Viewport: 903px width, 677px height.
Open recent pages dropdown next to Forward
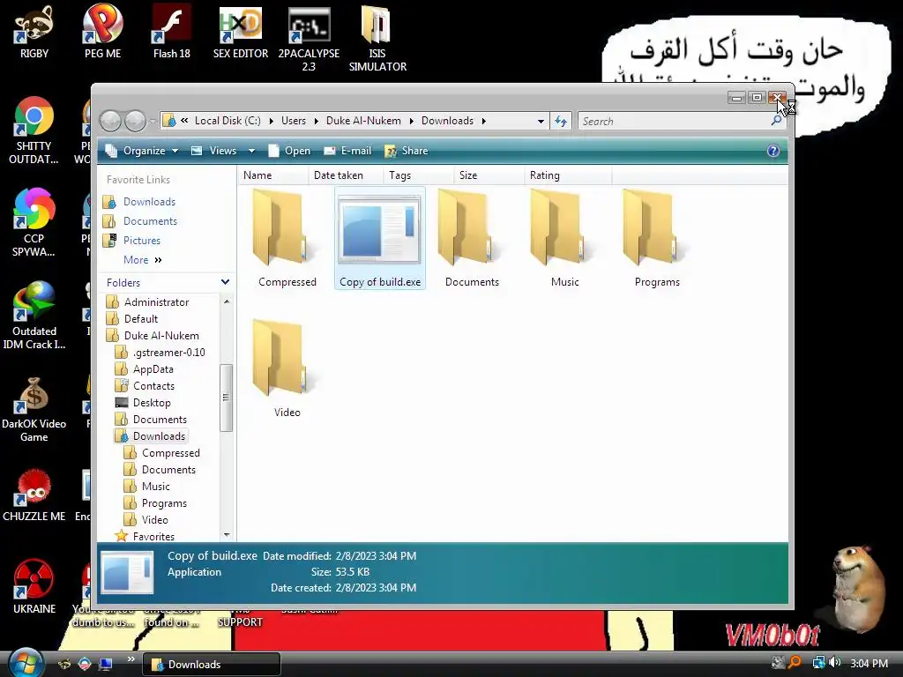coord(153,122)
